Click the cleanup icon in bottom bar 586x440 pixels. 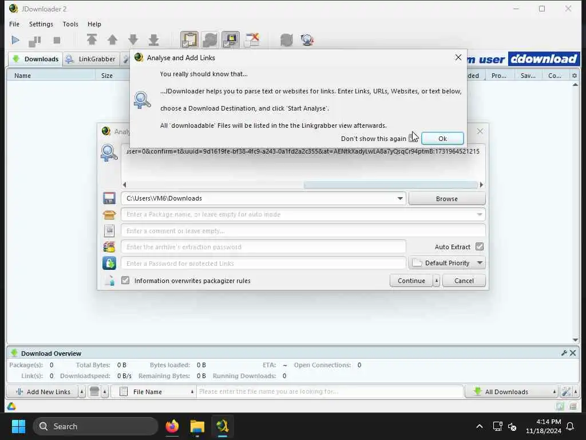94,392
